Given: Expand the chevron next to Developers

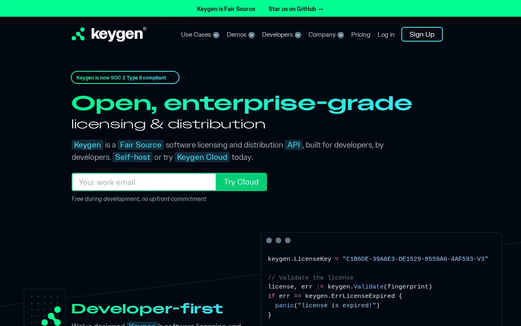Looking at the screenshot, I should [x=298, y=35].
